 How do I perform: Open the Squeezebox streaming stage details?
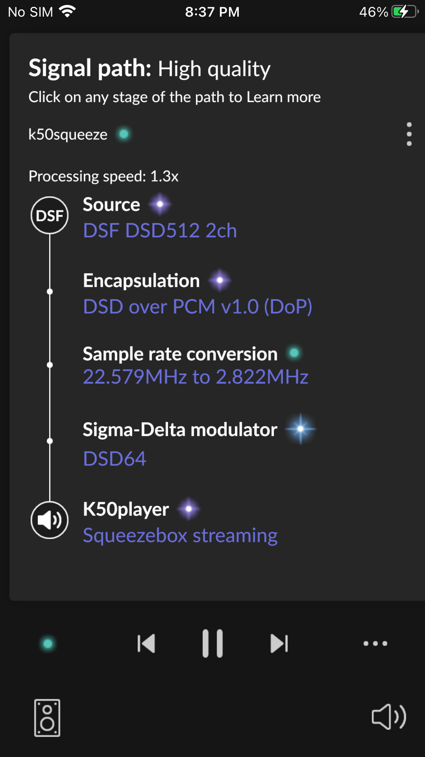click(x=180, y=536)
